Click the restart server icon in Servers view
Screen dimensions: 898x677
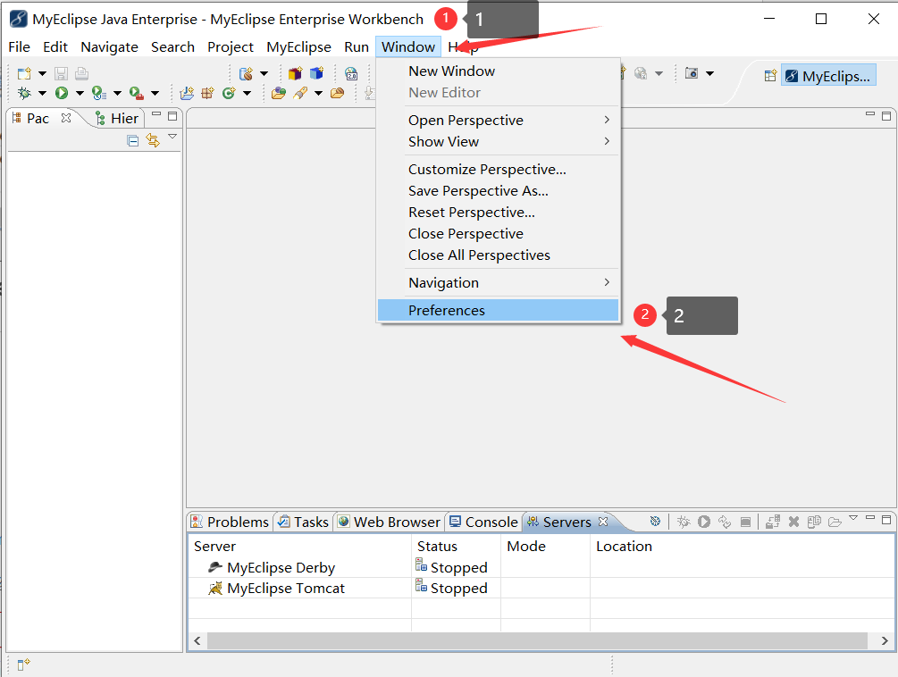(725, 522)
